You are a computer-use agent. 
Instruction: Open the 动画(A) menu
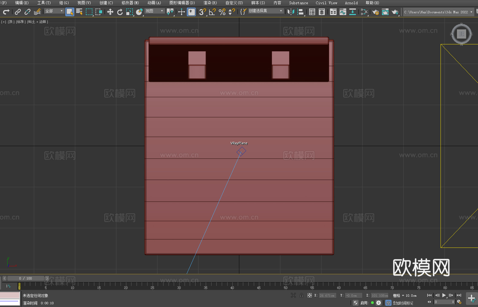[154, 3]
